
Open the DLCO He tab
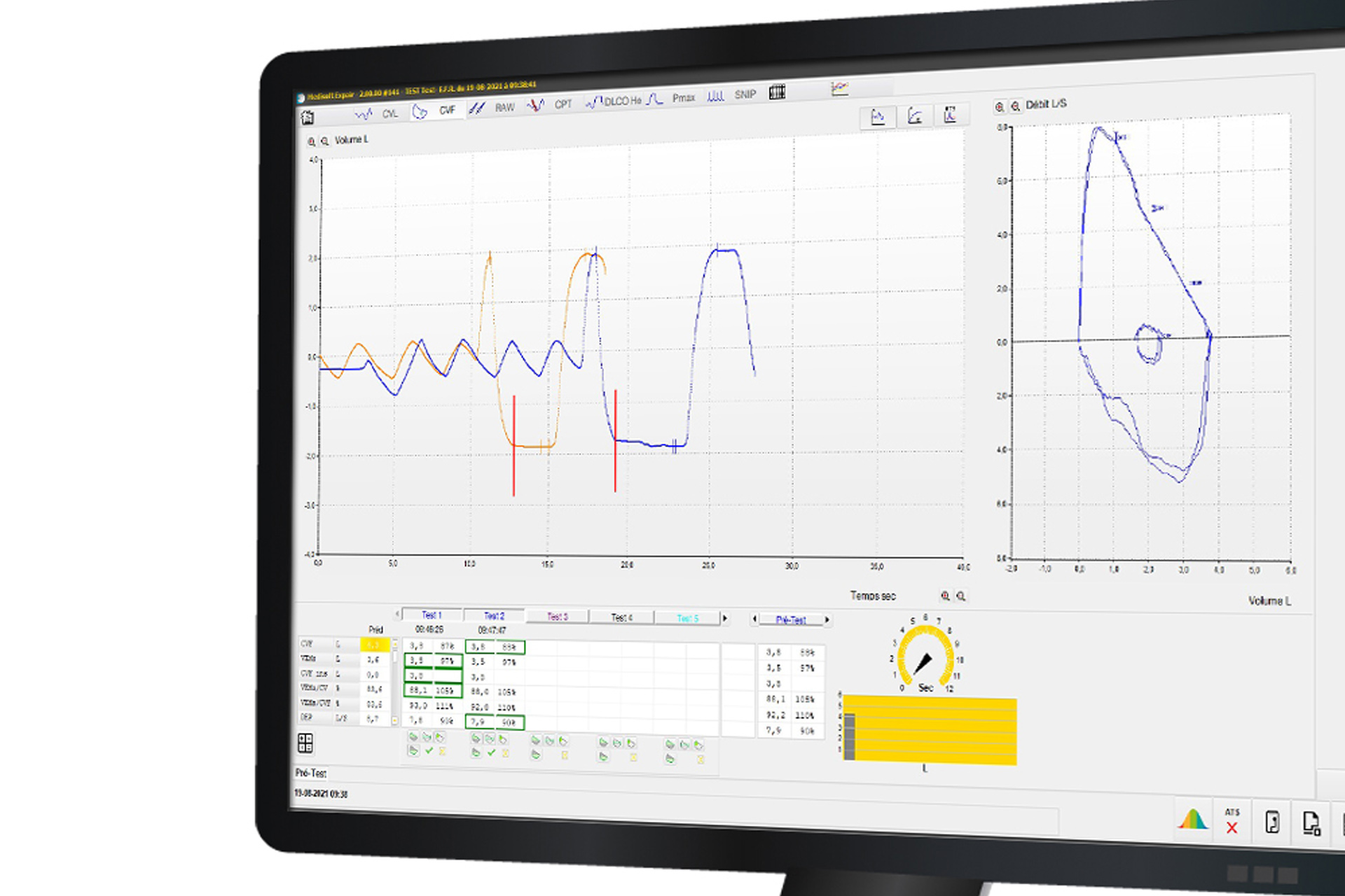(x=622, y=101)
